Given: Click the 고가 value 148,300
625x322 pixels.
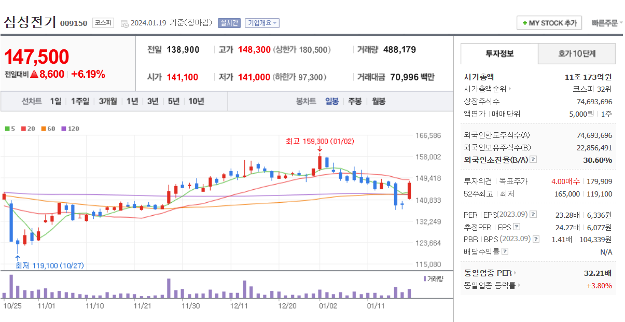Looking at the screenshot, I should coord(254,50).
